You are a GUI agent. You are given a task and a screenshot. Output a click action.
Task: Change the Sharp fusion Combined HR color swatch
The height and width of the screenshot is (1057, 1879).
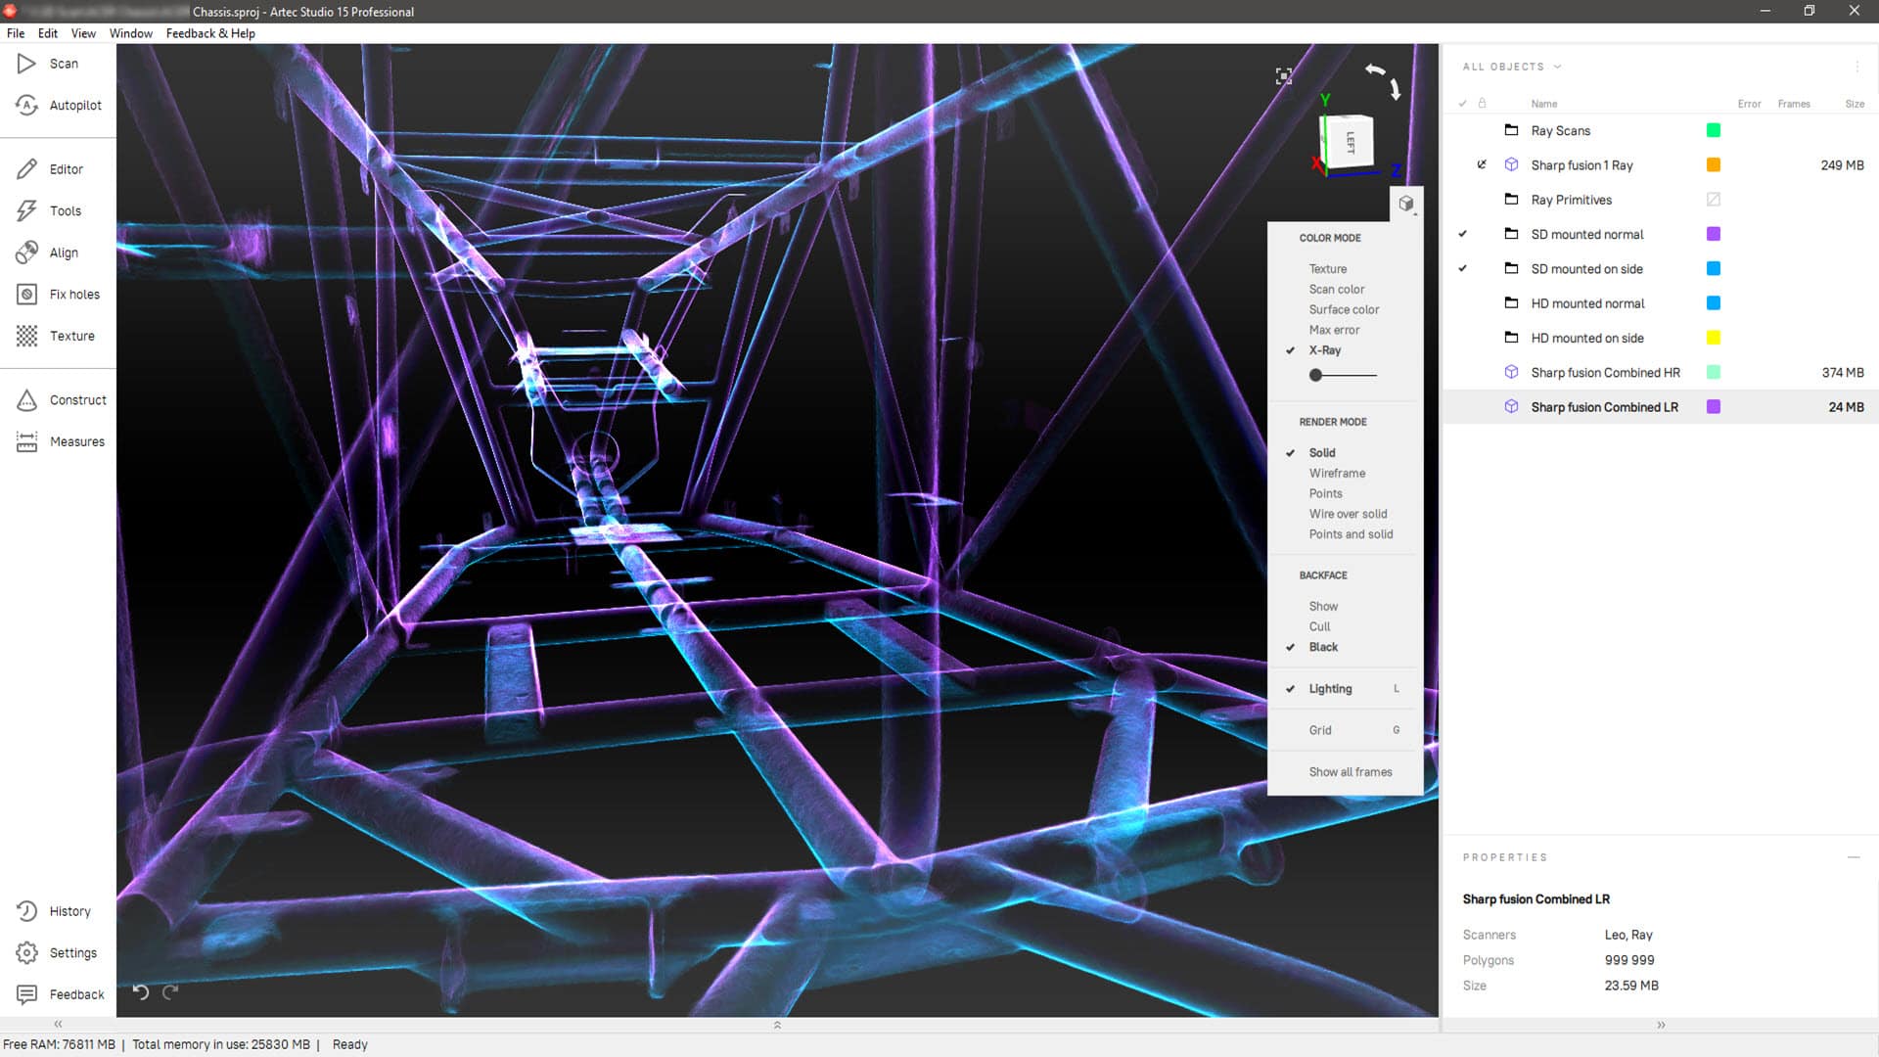click(1713, 372)
